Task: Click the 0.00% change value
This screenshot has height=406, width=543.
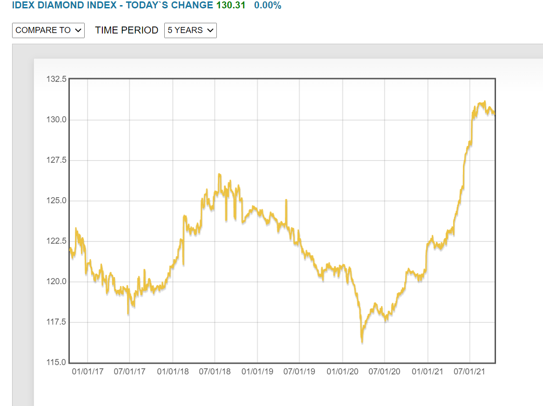Action: (268, 5)
